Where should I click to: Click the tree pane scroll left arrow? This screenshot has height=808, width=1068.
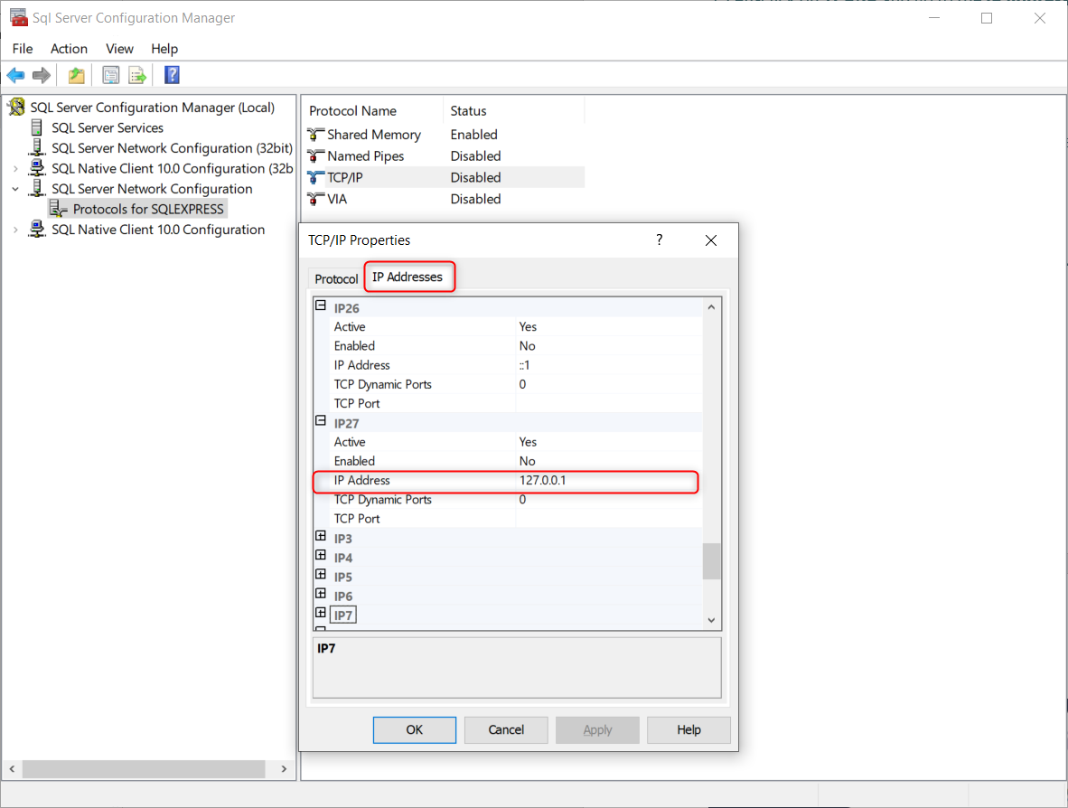pyautogui.click(x=12, y=768)
